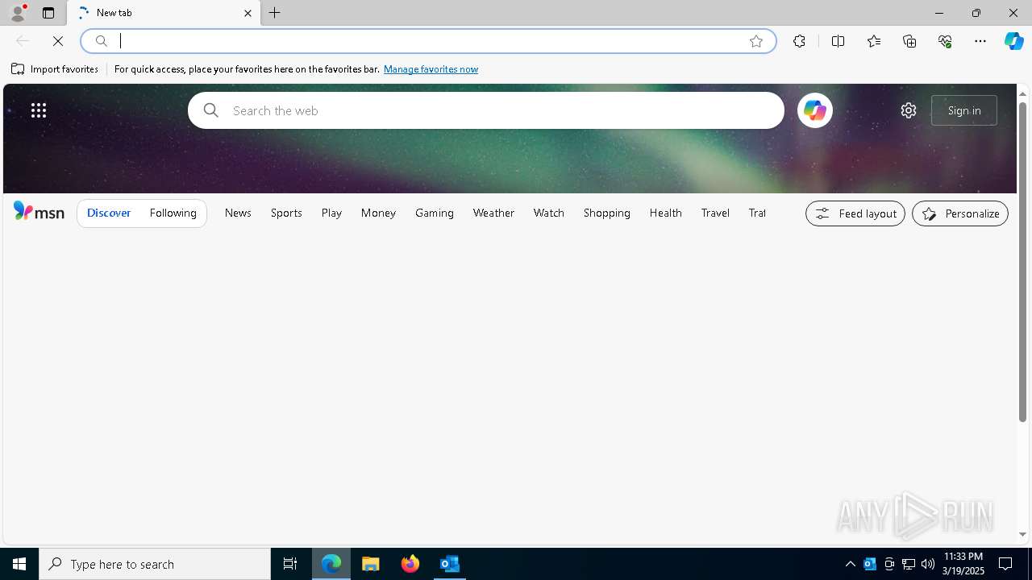Show hidden system tray icons
This screenshot has width=1032, height=580.
(851, 564)
